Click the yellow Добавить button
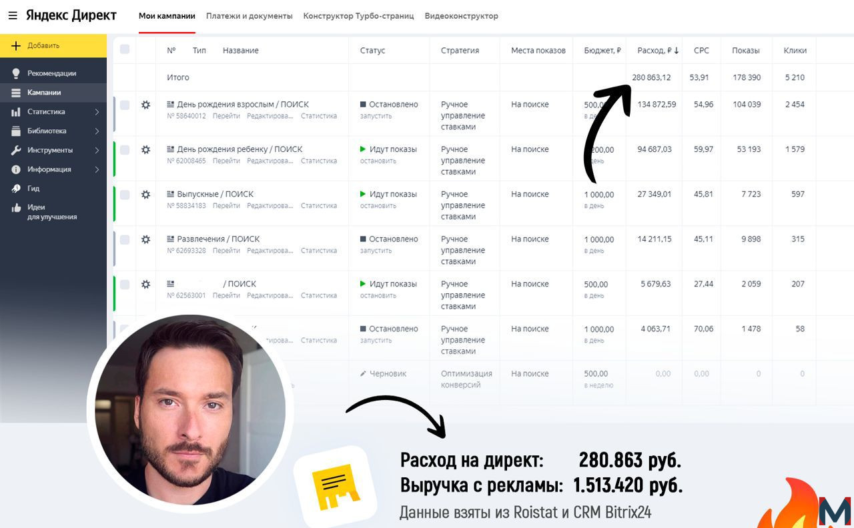Screen dimensions: 854x528 [53, 45]
